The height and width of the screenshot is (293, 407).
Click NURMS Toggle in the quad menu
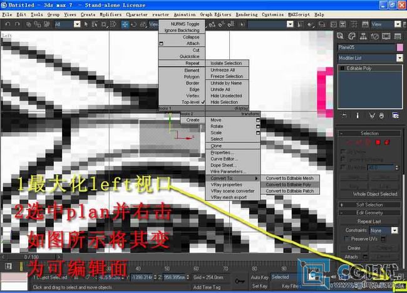coord(185,24)
